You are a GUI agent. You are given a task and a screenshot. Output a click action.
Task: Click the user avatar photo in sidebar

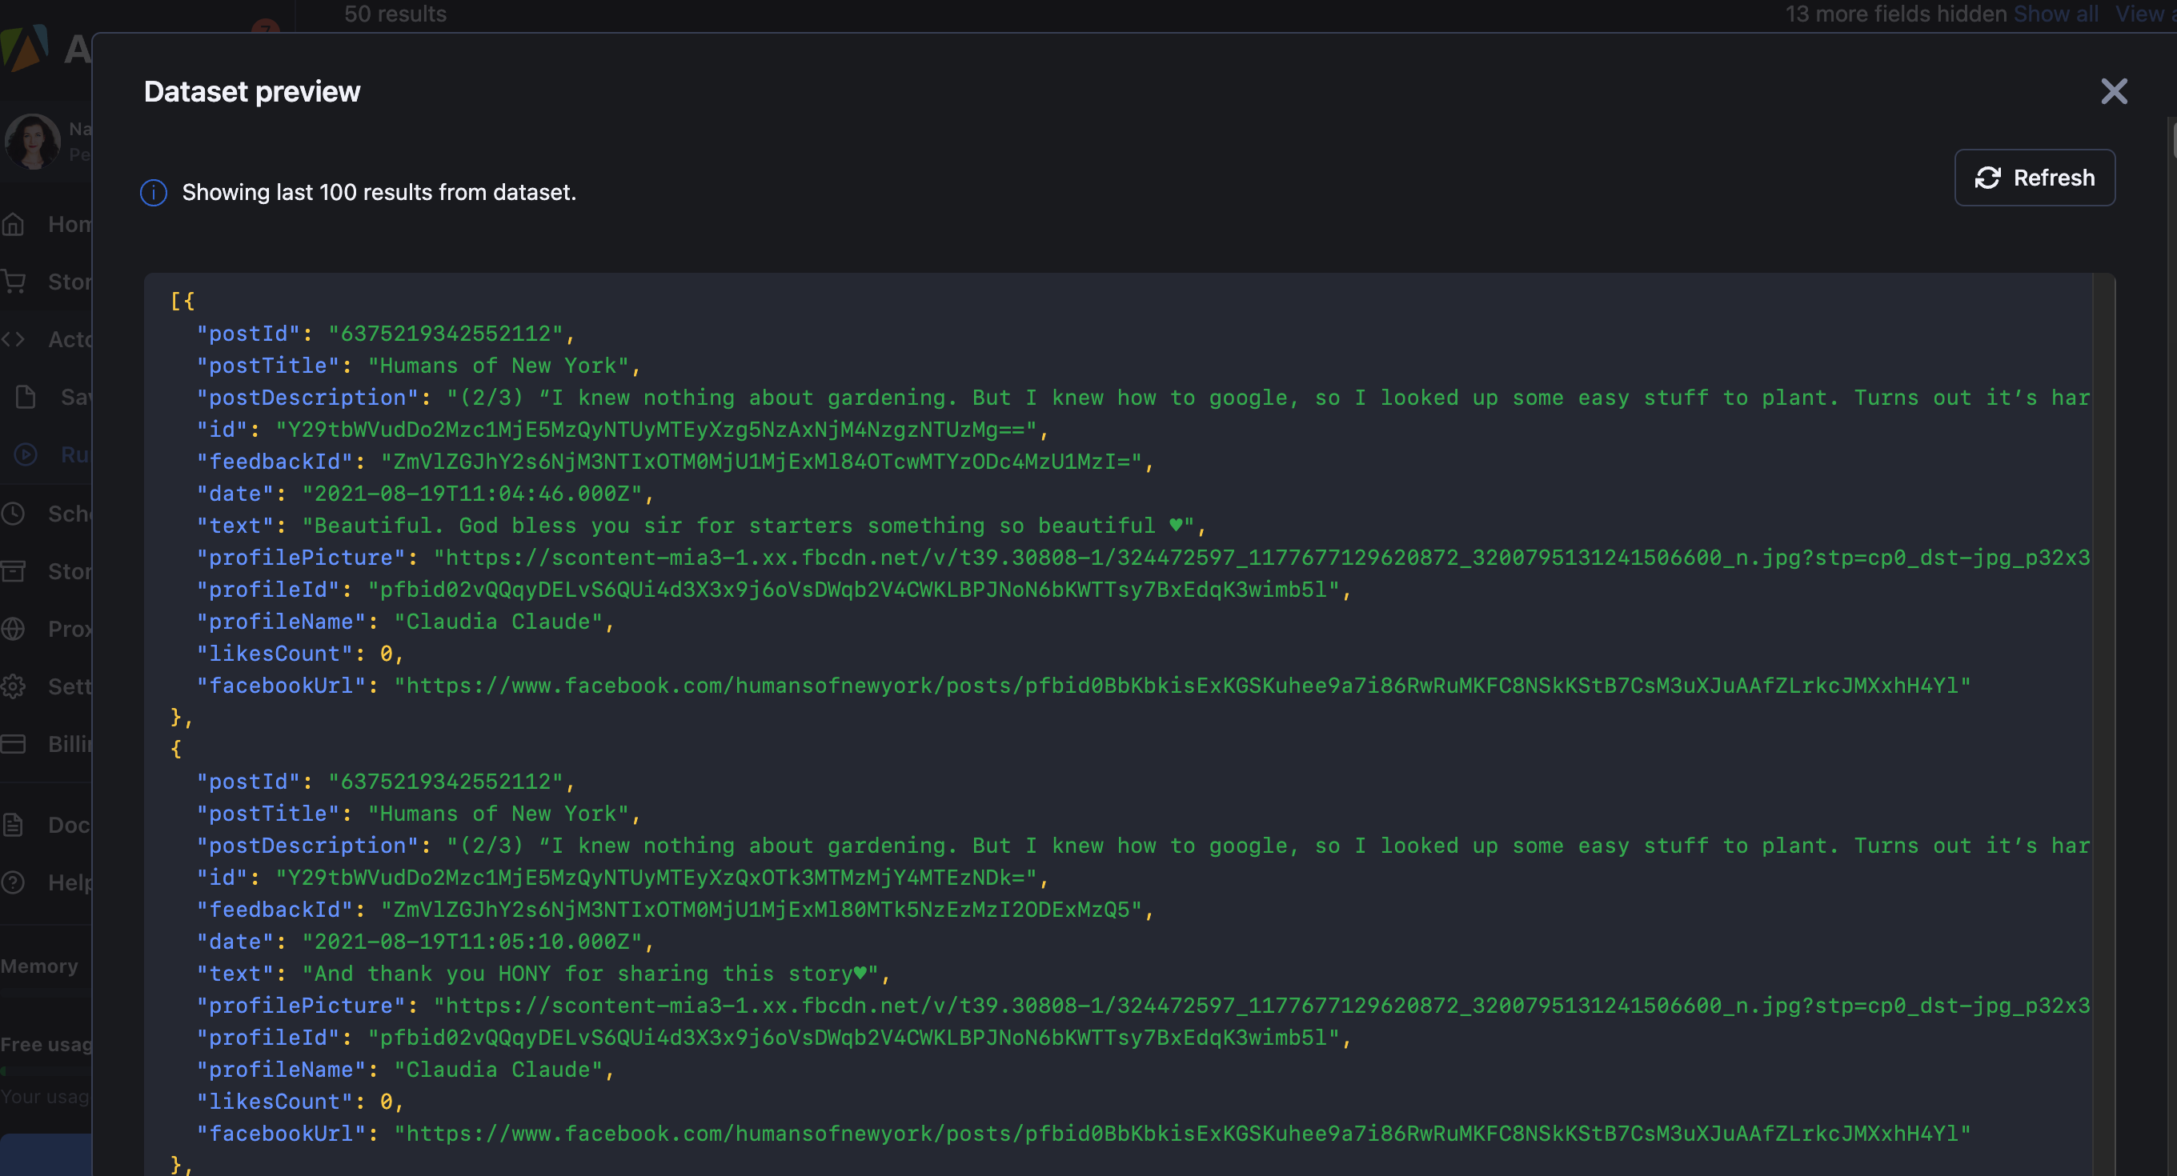(x=33, y=142)
